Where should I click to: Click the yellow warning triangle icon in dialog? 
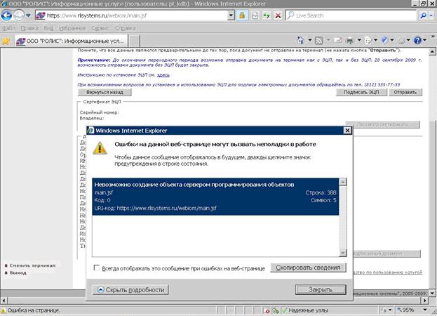pos(100,148)
